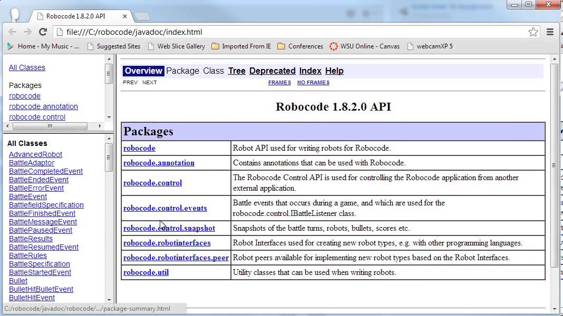The image size is (563, 316).
Task: Open the BattleEvent class
Action: (27, 196)
